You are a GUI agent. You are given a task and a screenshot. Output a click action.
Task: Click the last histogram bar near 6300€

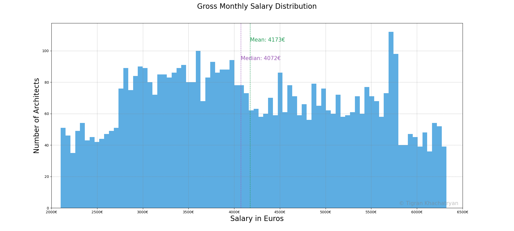click(444, 177)
